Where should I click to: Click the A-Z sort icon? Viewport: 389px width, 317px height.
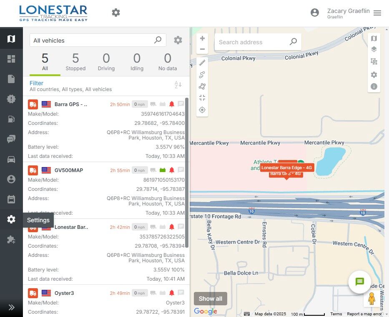(178, 85)
